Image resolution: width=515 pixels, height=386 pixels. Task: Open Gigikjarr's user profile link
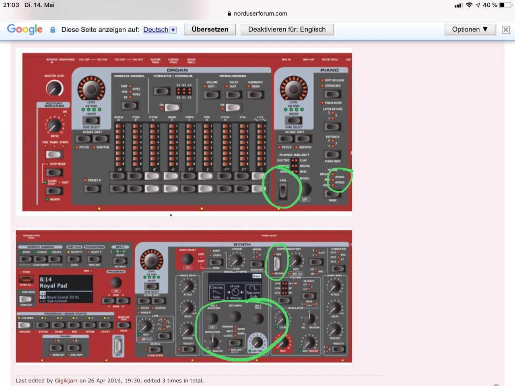click(66, 380)
